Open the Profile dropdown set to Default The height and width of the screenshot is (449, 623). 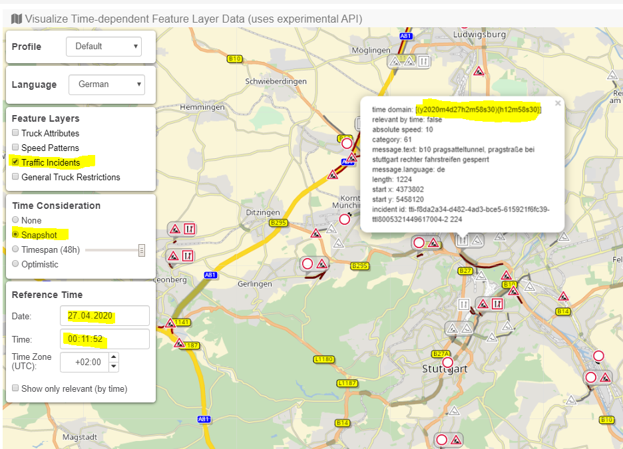pos(104,47)
